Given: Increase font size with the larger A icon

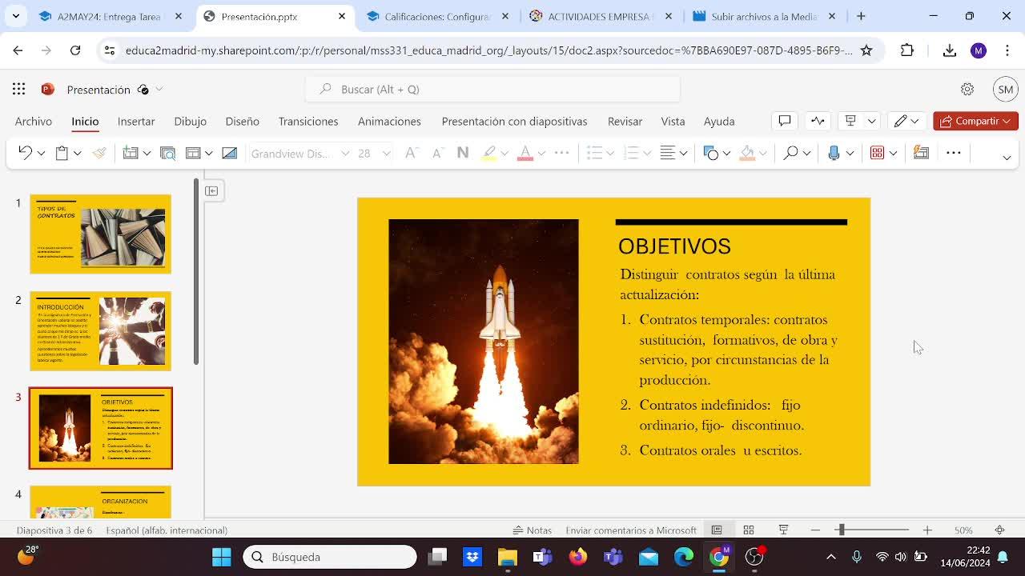Looking at the screenshot, I should [x=411, y=153].
